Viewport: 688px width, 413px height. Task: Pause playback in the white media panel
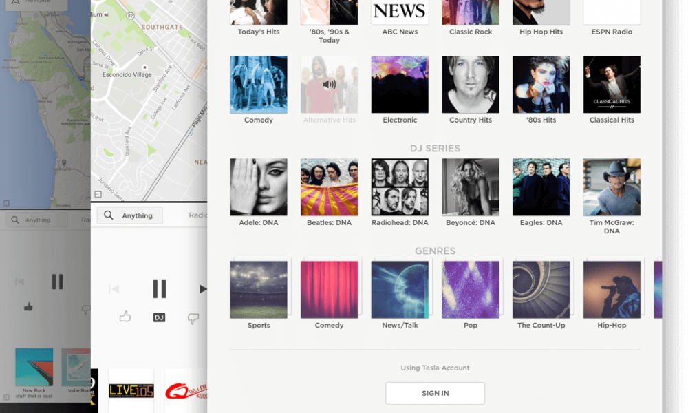coord(160,289)
